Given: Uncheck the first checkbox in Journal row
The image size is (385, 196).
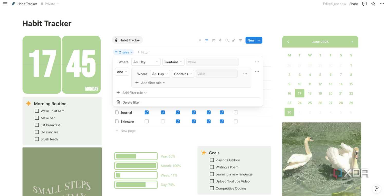Looking at the screenshot, I should click(x=147, y=112).
